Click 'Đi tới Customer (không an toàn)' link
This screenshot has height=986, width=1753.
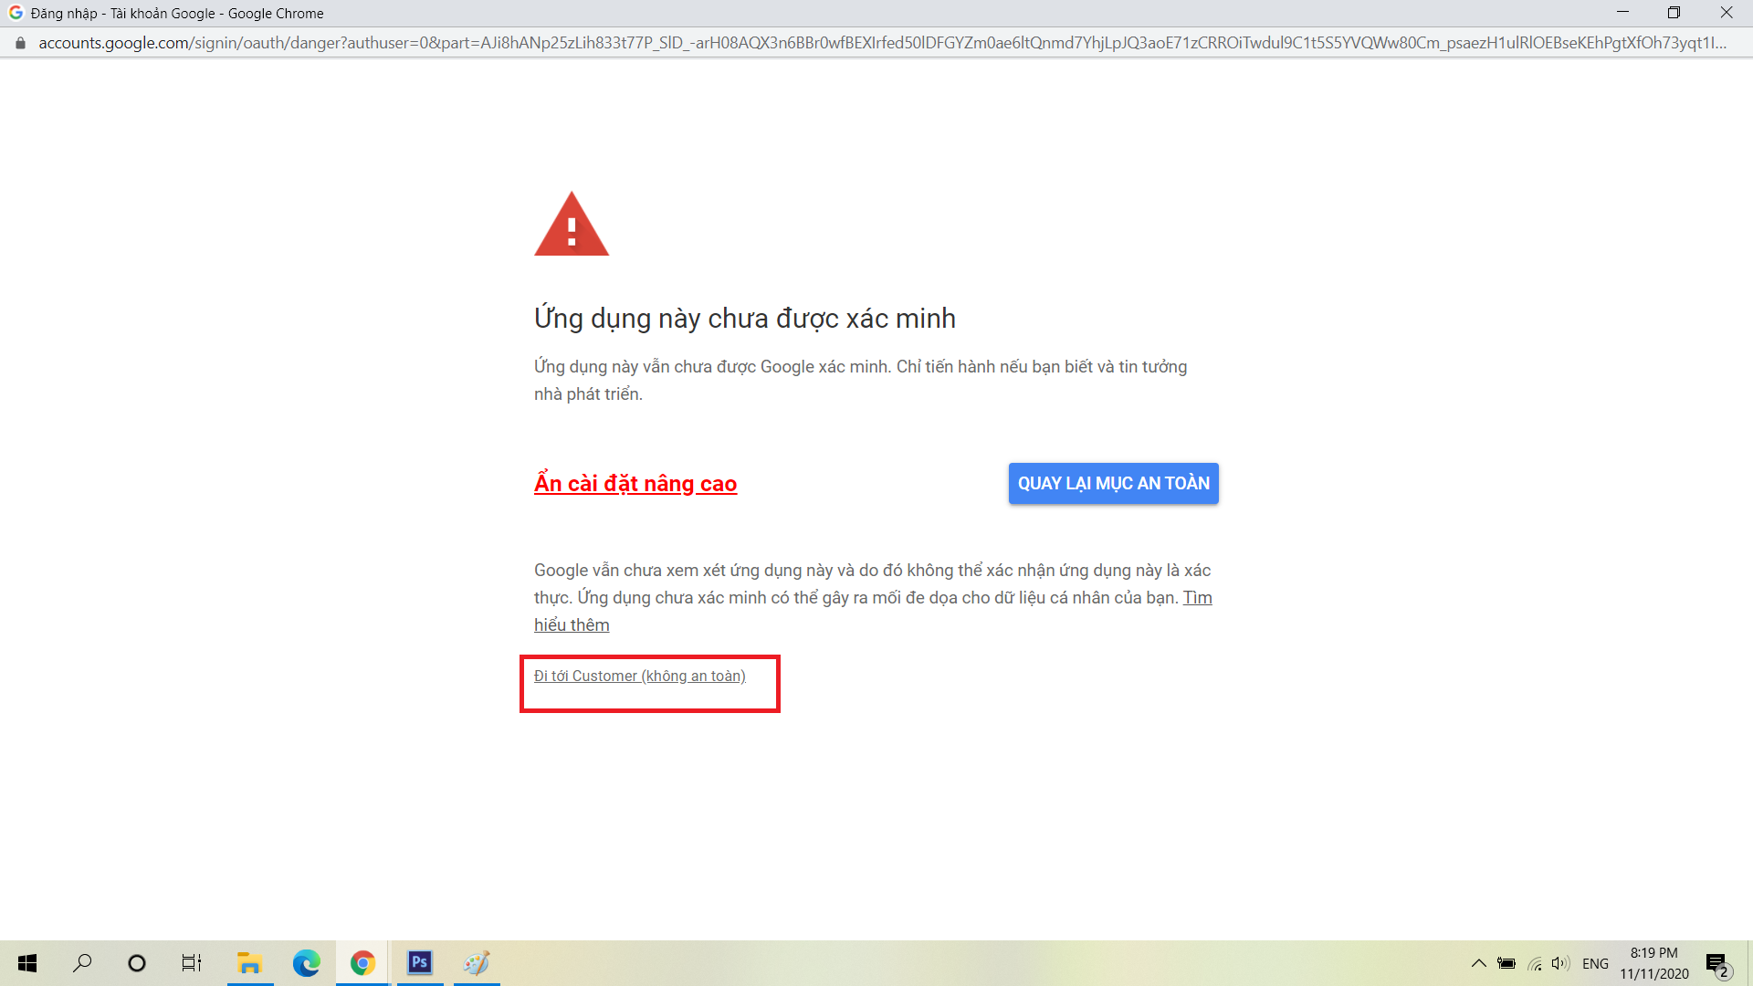(639, 677)
